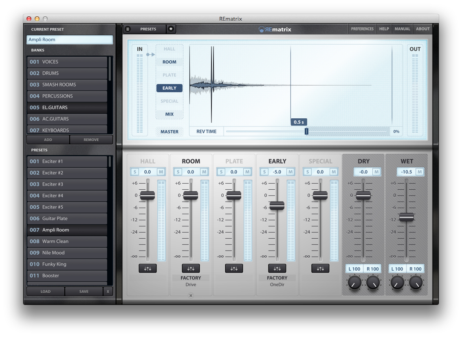The image size is (462, 337).
Task: Adjust the REV TIME slider
Action: point(306,131)
